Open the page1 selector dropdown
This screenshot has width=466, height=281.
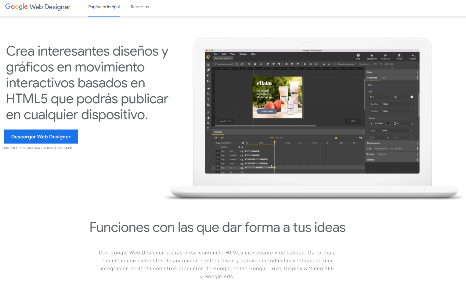223,121
